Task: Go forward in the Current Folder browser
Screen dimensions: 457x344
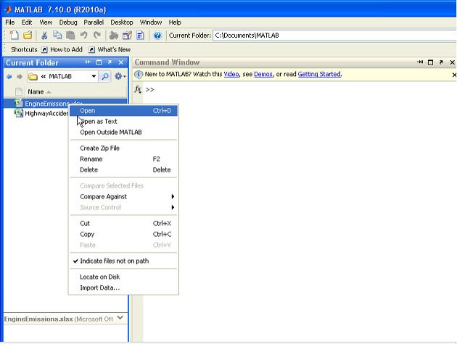Action: tap(20, 77)
